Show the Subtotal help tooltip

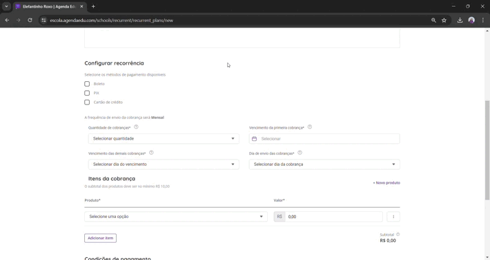[x=398, y=234]
